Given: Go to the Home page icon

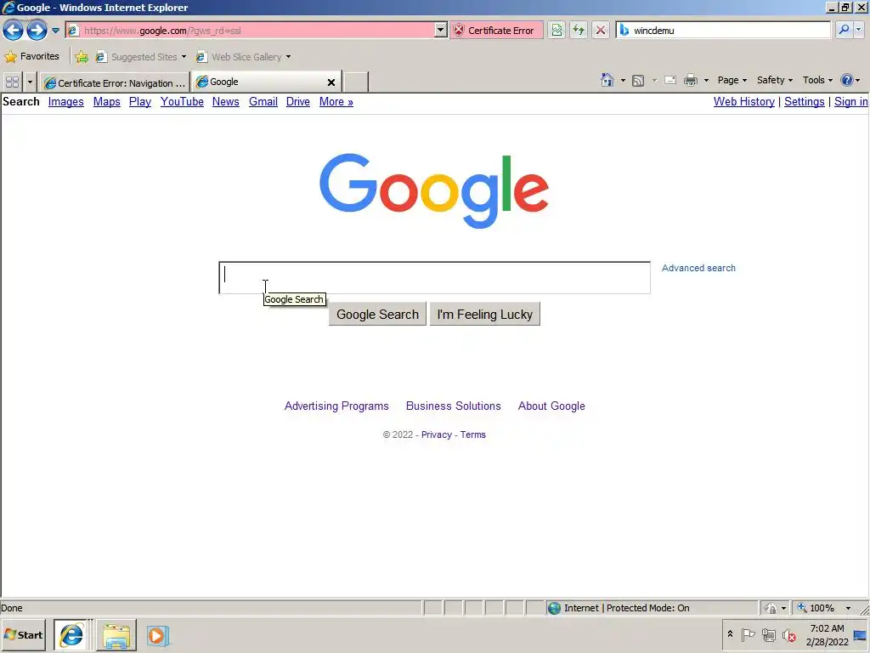Looking at the screenshot, I should click(x=607, y=80).
